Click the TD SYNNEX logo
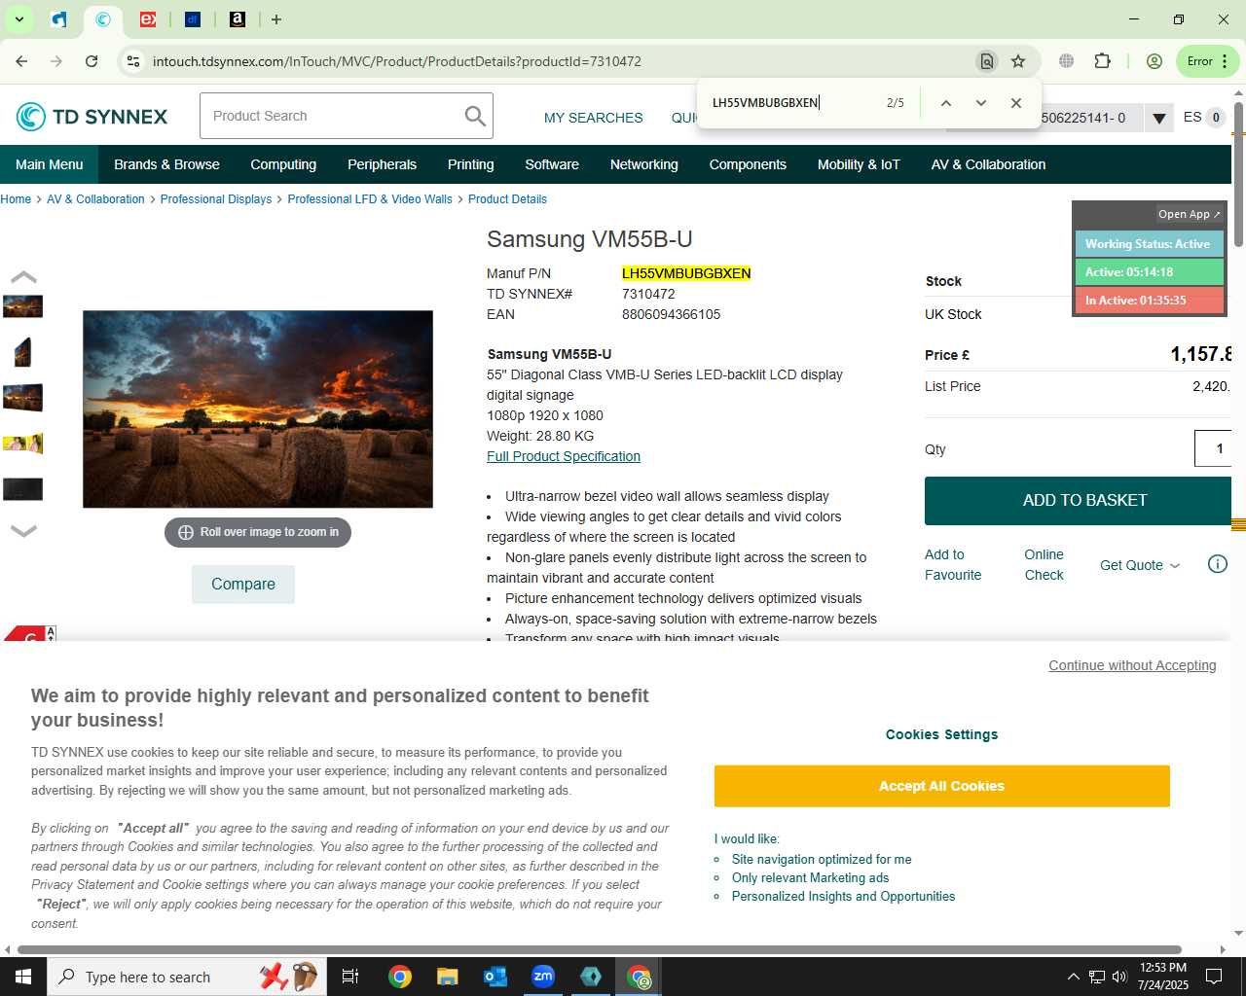This screenshot has width=1246, height=996. 92,117
